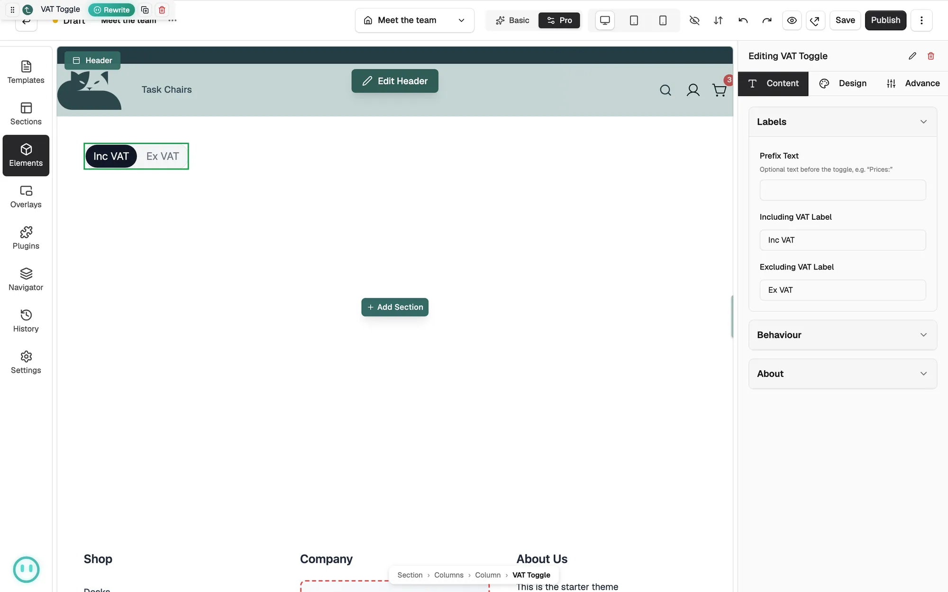Click the Including VAT Label field

pyautogui.click(x=843, y=240)
